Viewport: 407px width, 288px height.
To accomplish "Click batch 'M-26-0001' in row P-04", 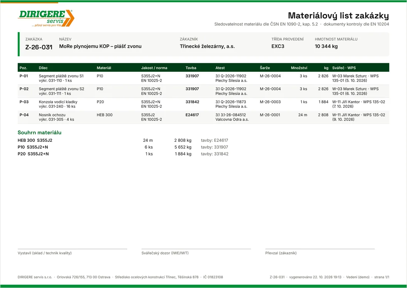I will point(270,115).
